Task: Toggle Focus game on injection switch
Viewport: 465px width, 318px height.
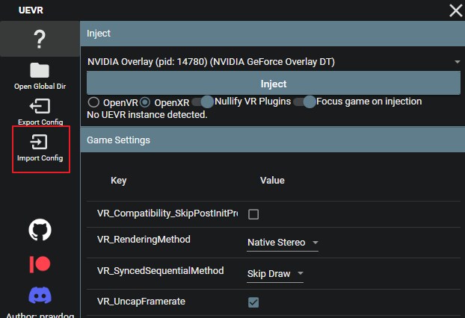Action: point(304,102)
